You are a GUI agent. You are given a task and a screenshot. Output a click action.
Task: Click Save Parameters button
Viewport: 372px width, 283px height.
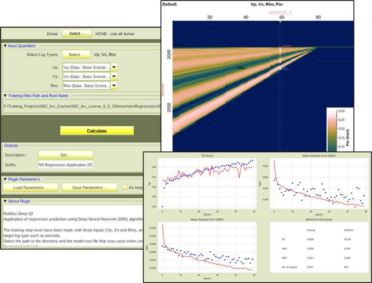(x=89, y=188)
